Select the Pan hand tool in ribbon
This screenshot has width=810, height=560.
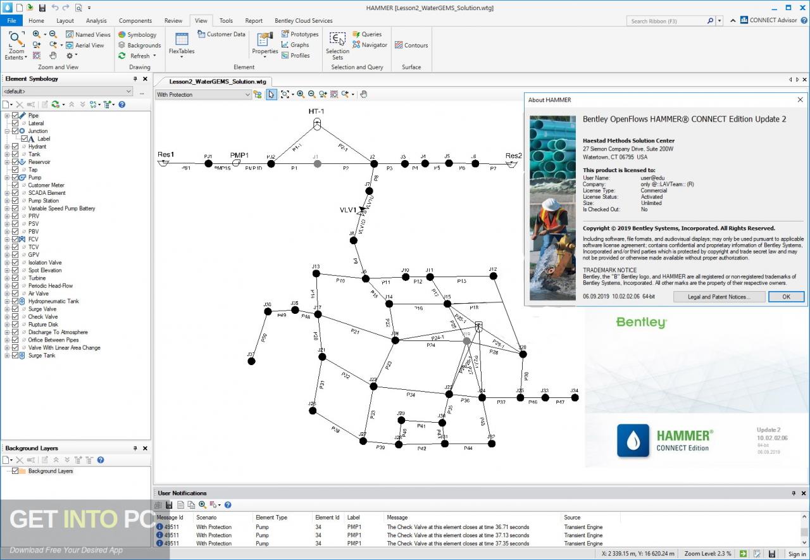[x=53, y=56]
